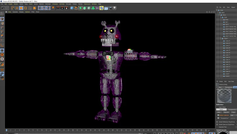Click the Undo arrow icon
Image resolution: width=237 pixels, height=134 pixels.
coord(3,8)
